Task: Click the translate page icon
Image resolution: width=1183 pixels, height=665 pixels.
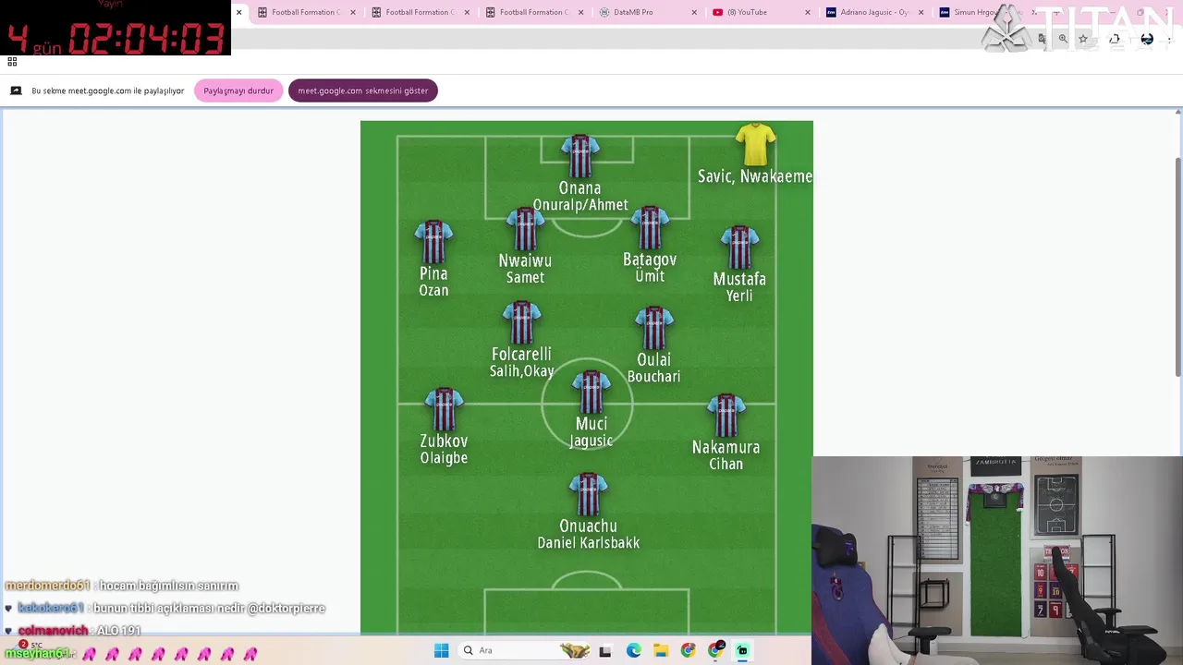Action: [1042, 39]
